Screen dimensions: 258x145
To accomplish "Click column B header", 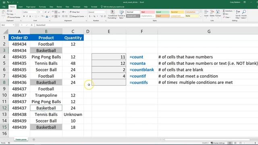I will coord(46,31).
